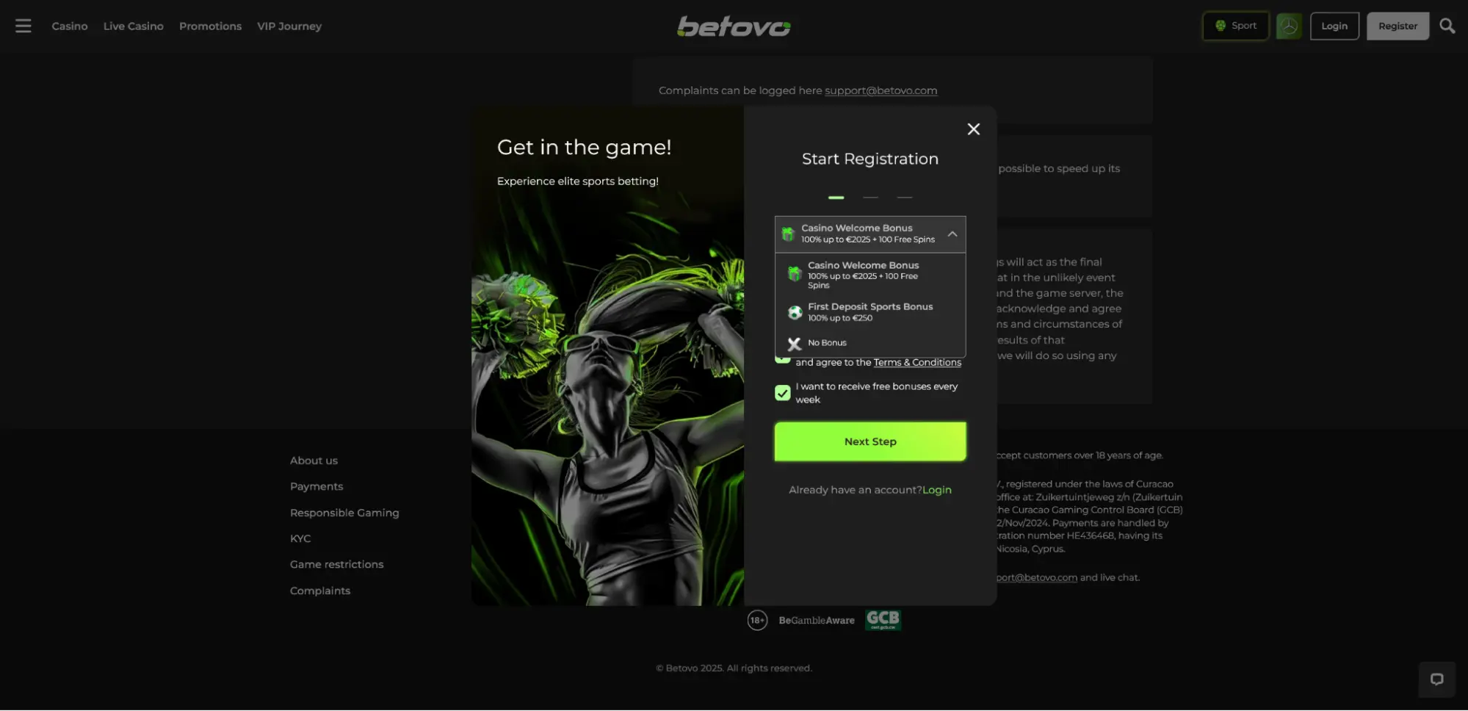Uncheck receive free bonuses every week
1468x711 pixels.
click(x=783, y=393)
